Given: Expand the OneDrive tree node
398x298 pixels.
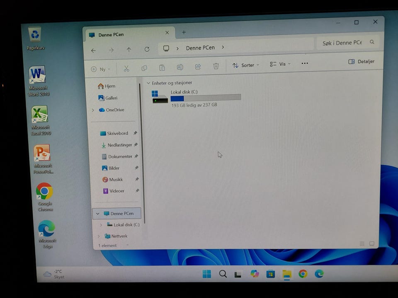Looking at the screenshot, I should click(93, 110).
